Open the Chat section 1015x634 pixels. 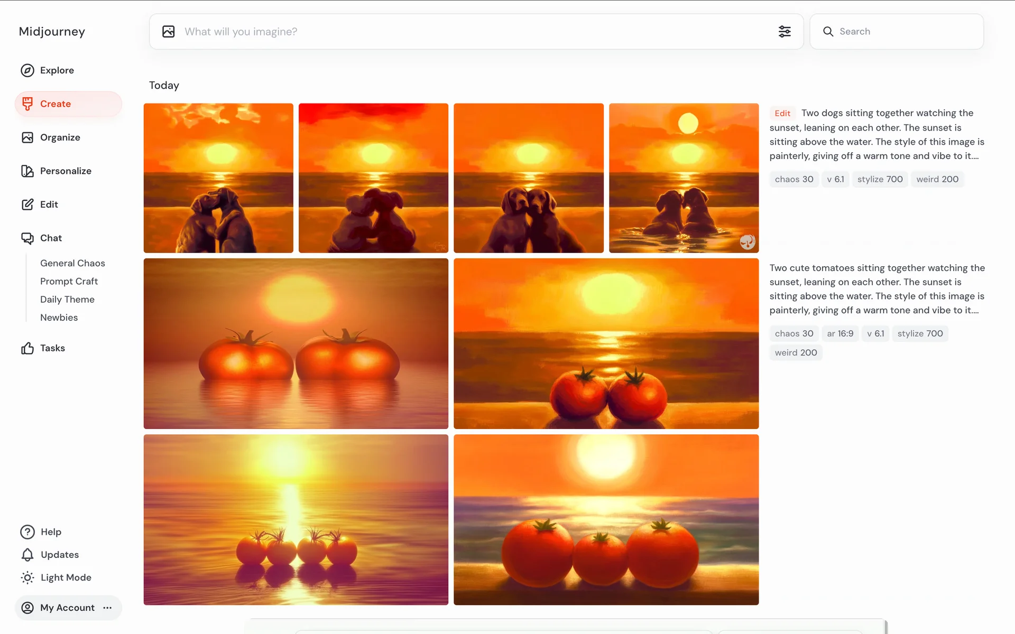click(x=51, y=238)
